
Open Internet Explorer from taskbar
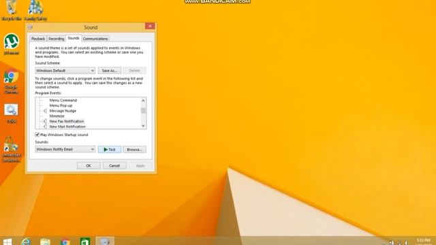[x=26, y=242]
